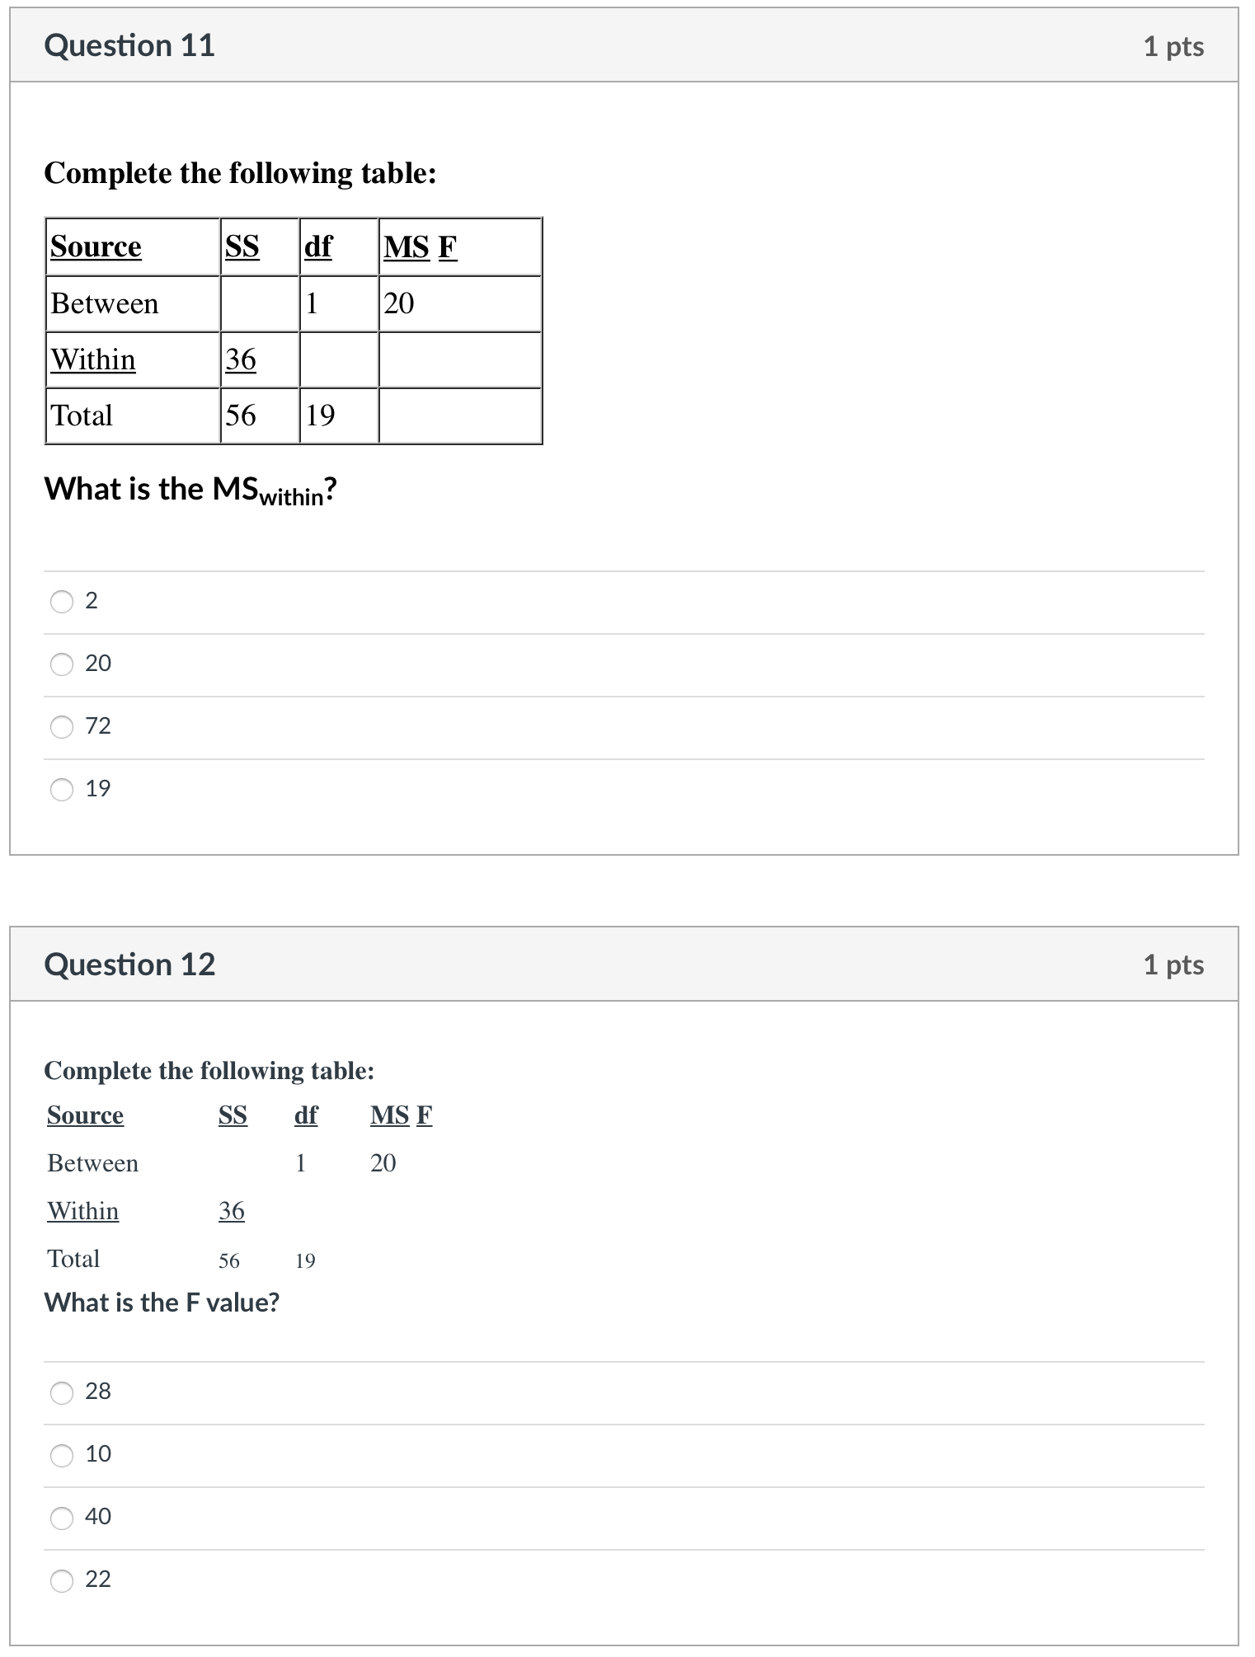Viewport: 1255px width, 1657px height.
Task: Click the SS value 36 in Question 12 table
Action: coord(230,1210)
